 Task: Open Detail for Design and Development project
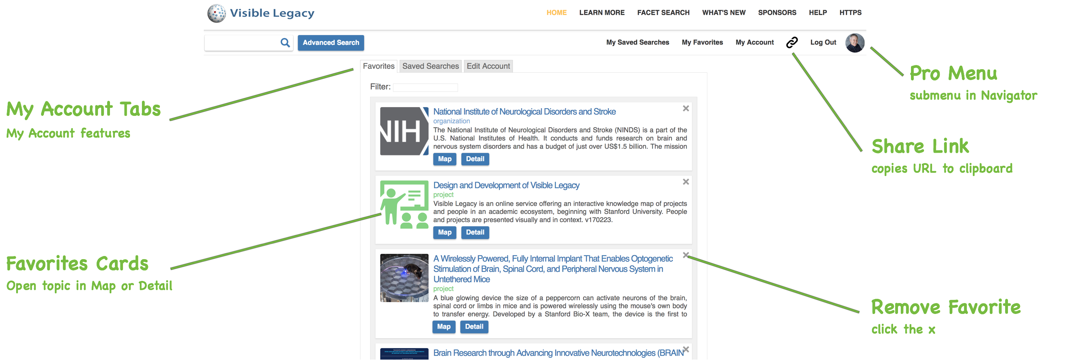coord(475,232)
